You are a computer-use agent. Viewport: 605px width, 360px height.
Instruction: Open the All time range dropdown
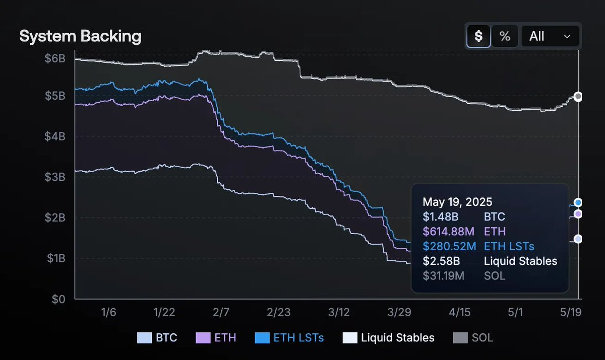pos(550,36)
